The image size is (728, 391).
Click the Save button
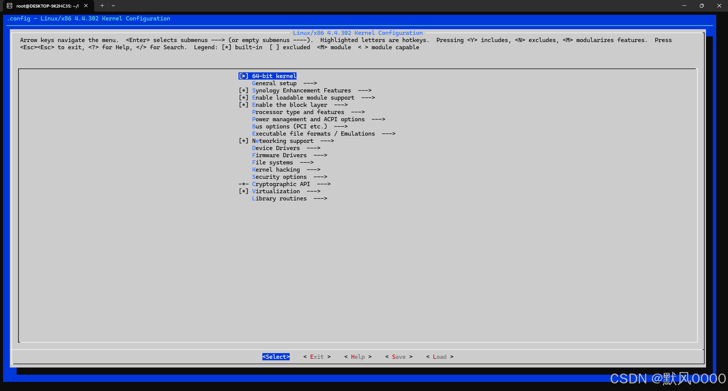point(399,357)
